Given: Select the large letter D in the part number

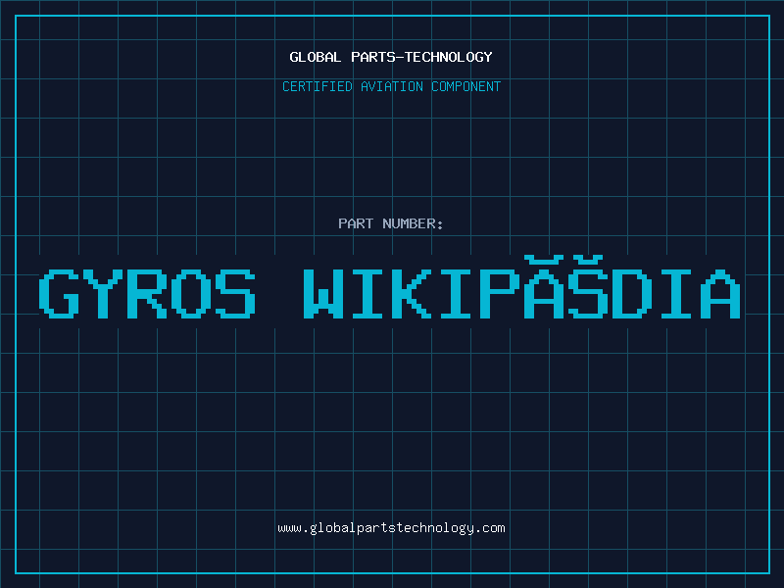Looking at the screenshot, I should 633,294.
